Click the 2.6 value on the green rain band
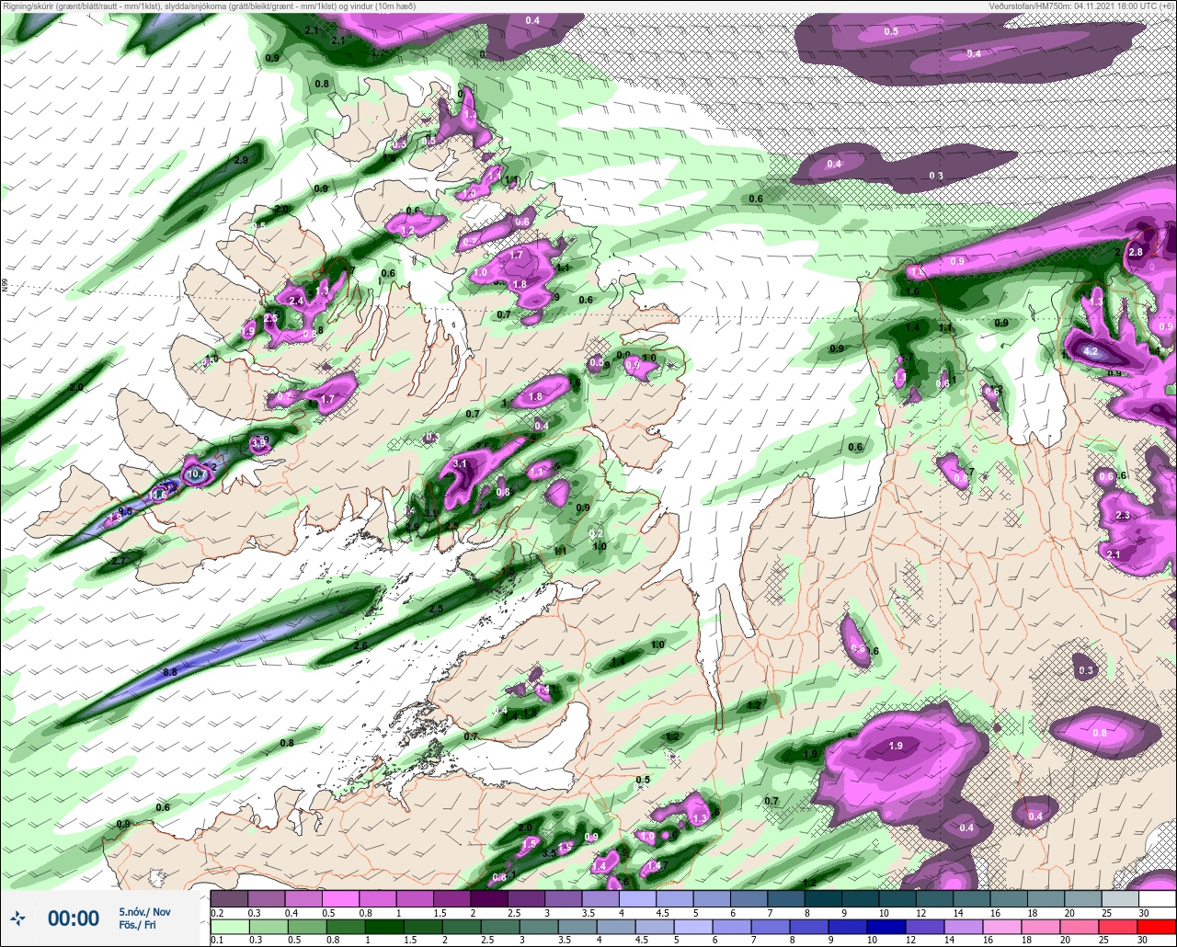Image resolution: width=1177 pixels, height=947 pixels. [360, 645]
